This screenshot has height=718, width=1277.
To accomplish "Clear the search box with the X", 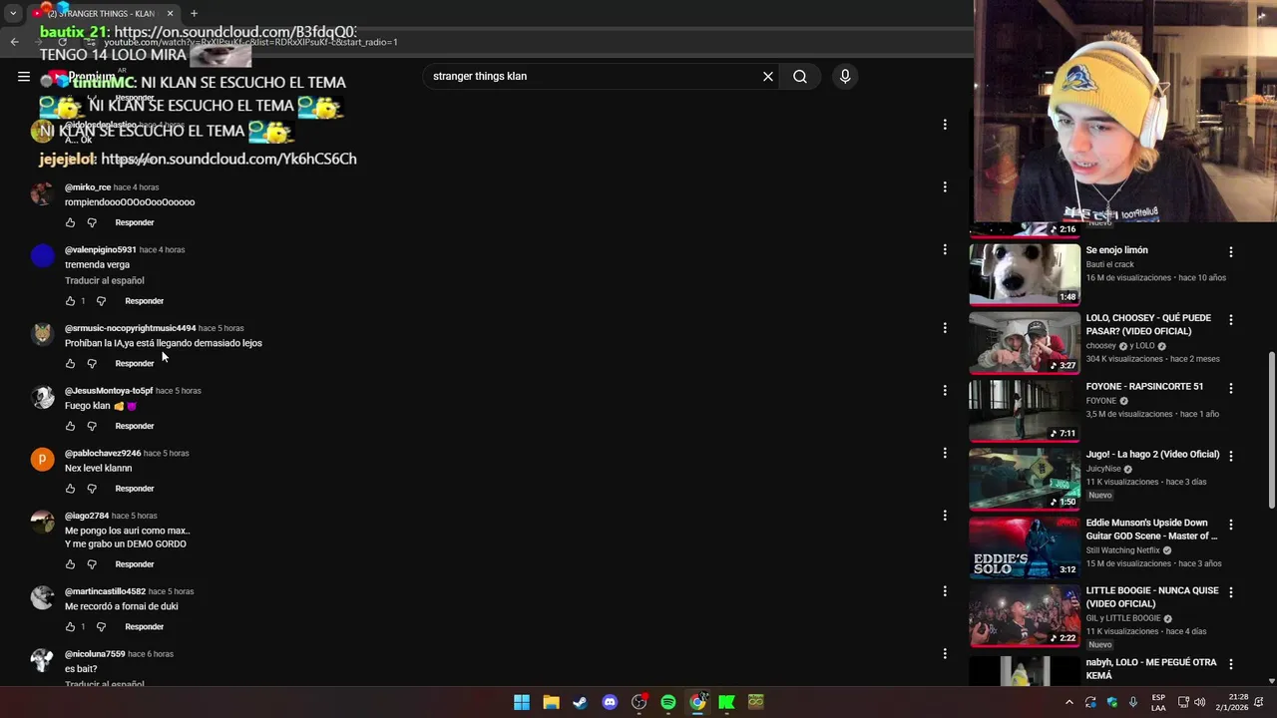I will [768, 76].
